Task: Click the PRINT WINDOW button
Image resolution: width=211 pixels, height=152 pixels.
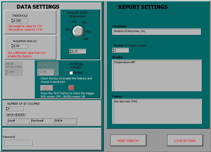Action: [x=128, y=141]
